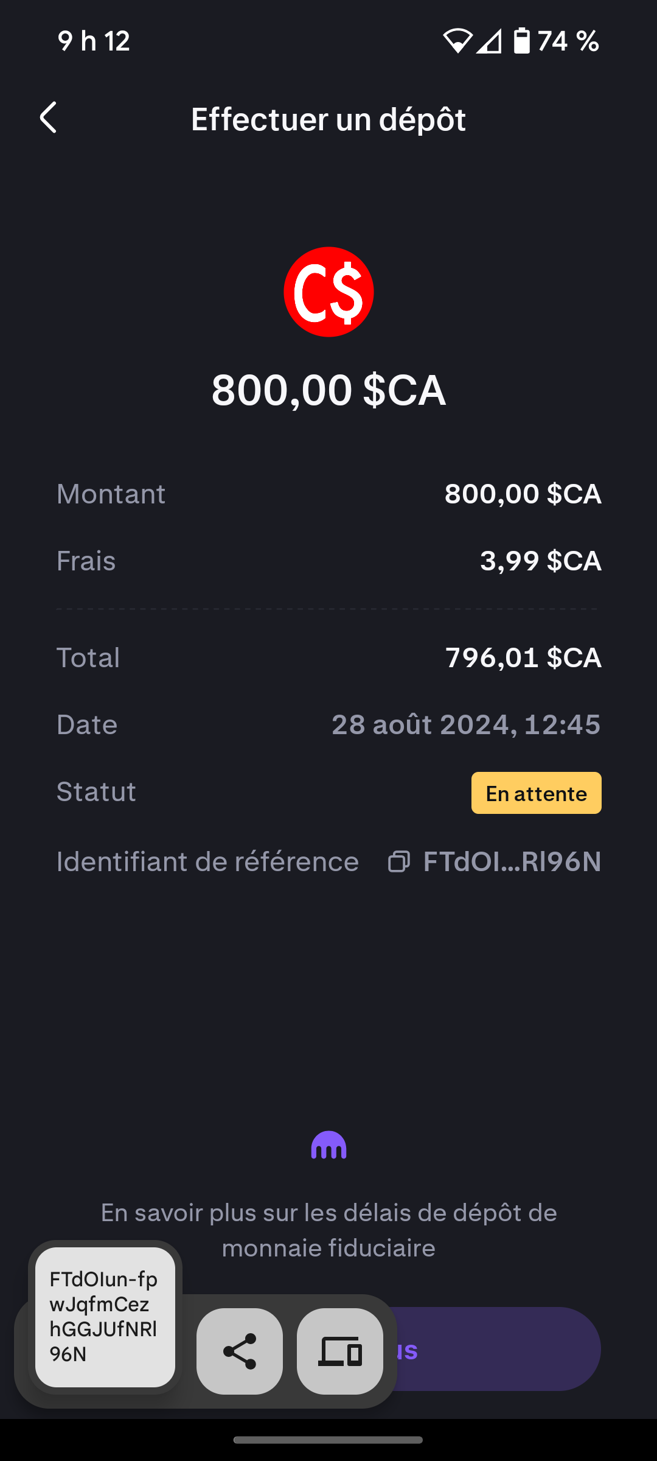This screenshot has width=657, height=1461.
Task: Copy the reference ID using copy icon
Action: [399, 861]
